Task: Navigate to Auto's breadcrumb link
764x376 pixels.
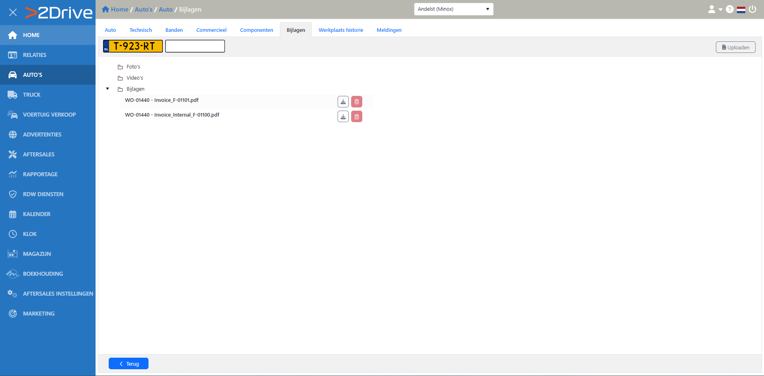Action: [143, 10]
